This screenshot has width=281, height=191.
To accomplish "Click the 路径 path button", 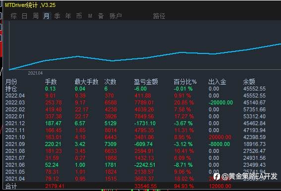I will [x=159, y=16].
